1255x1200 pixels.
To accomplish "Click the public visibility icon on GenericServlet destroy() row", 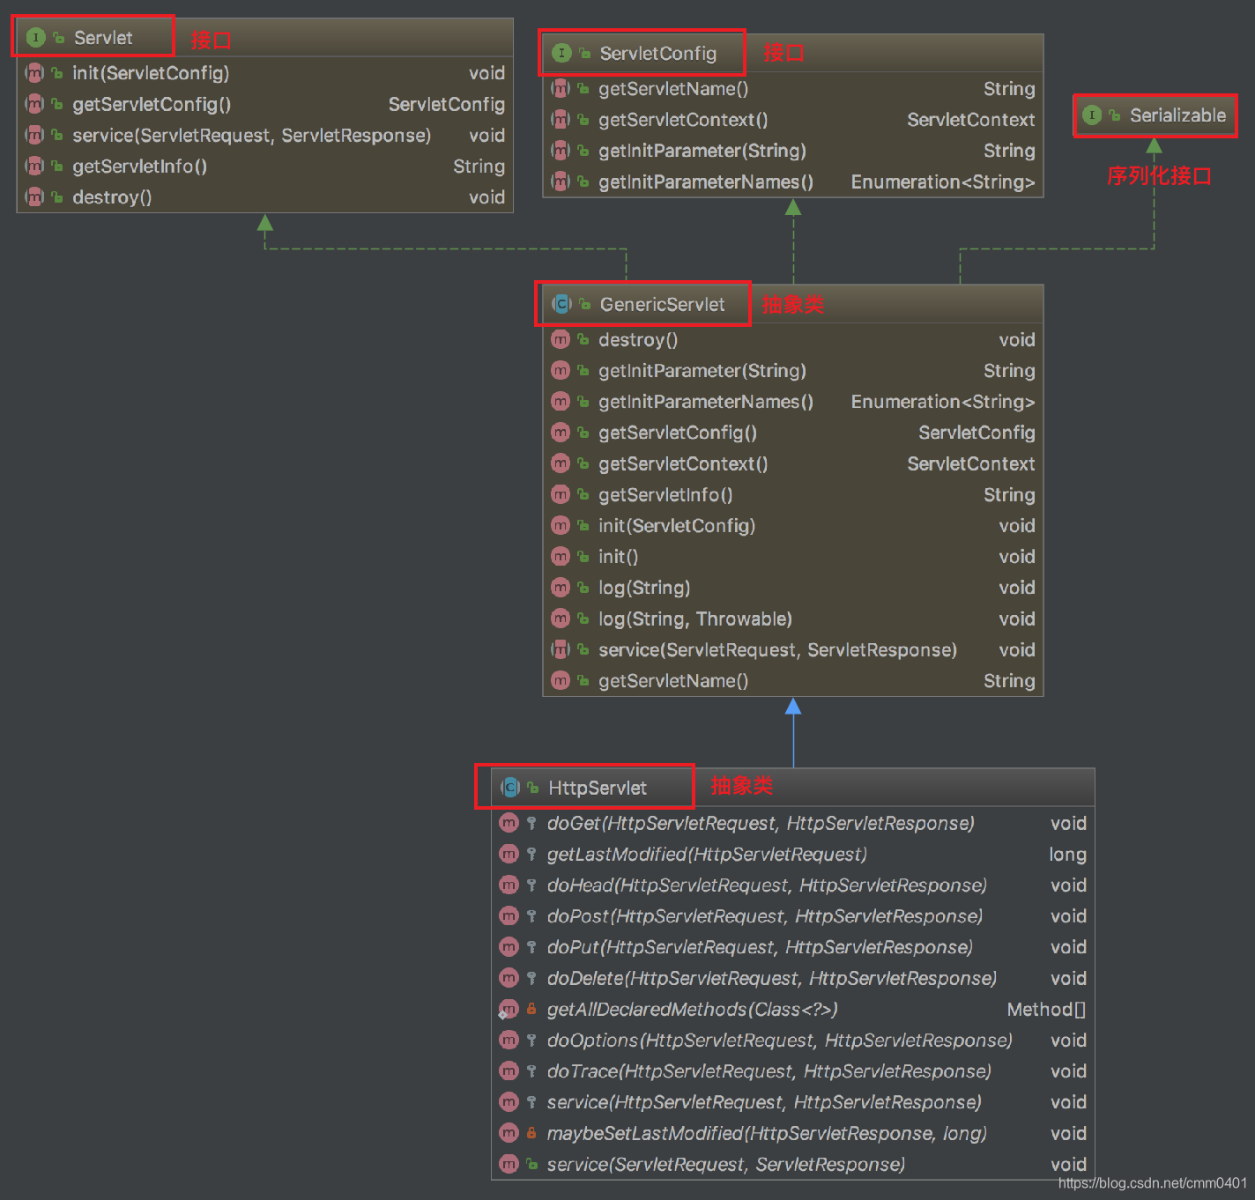I will coord(583,340).
